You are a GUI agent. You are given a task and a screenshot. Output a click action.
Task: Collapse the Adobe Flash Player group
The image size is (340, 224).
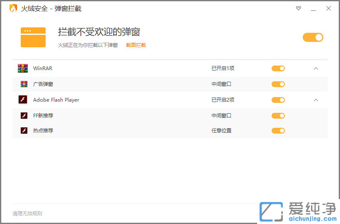(316, 100)
